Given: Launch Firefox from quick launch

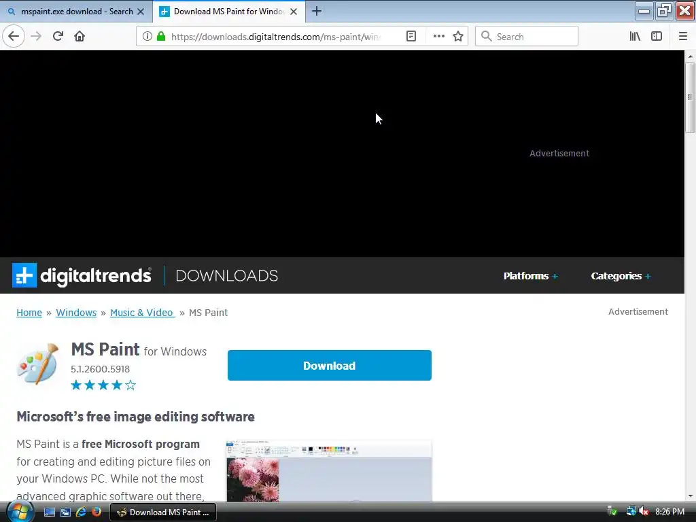Looking at the screenshot, I should tap(97, 512).
